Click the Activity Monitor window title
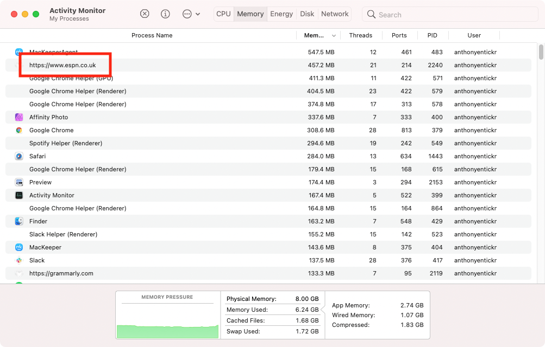This screenshot has height=347, width=545. [x=78, y=10]
